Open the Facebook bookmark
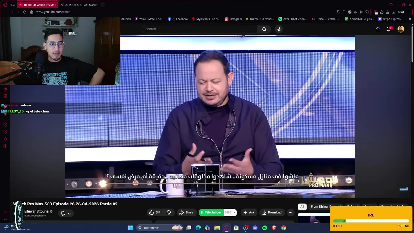 pyautogui.click(x=178, y=19)
